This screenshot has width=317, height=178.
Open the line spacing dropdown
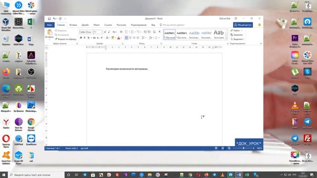click(144, 38)
